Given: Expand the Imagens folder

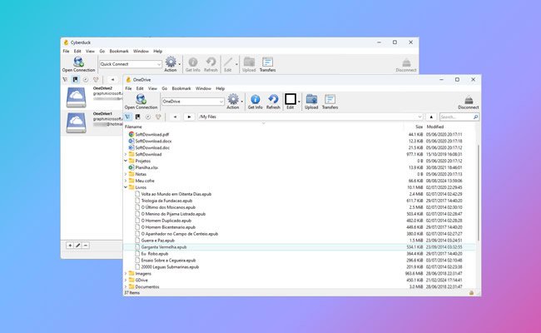Looking at the screenshot, I should pos(126,273).
